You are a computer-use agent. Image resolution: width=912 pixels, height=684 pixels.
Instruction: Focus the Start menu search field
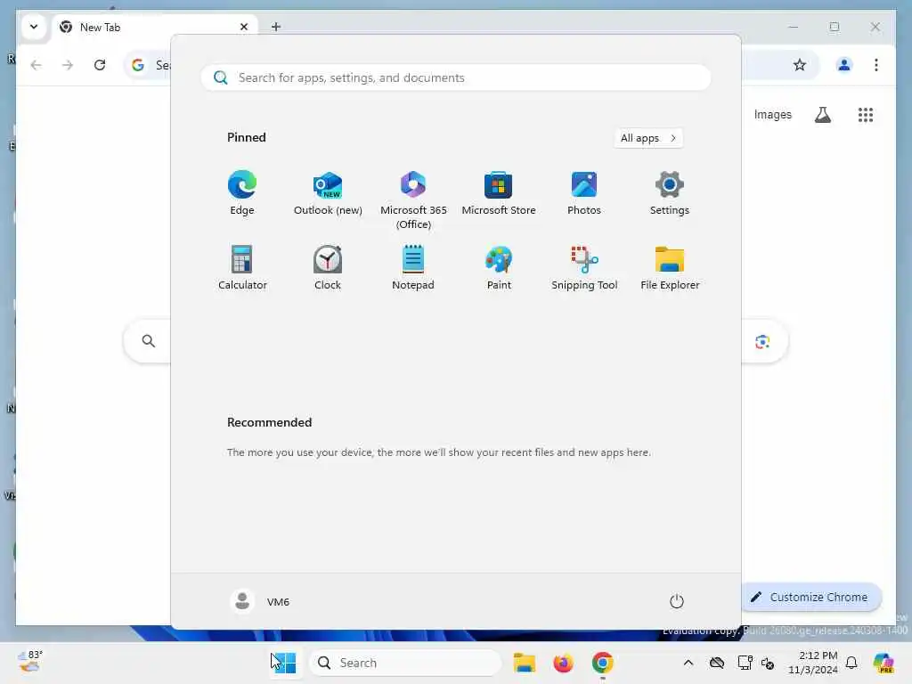tap(456, 77)
